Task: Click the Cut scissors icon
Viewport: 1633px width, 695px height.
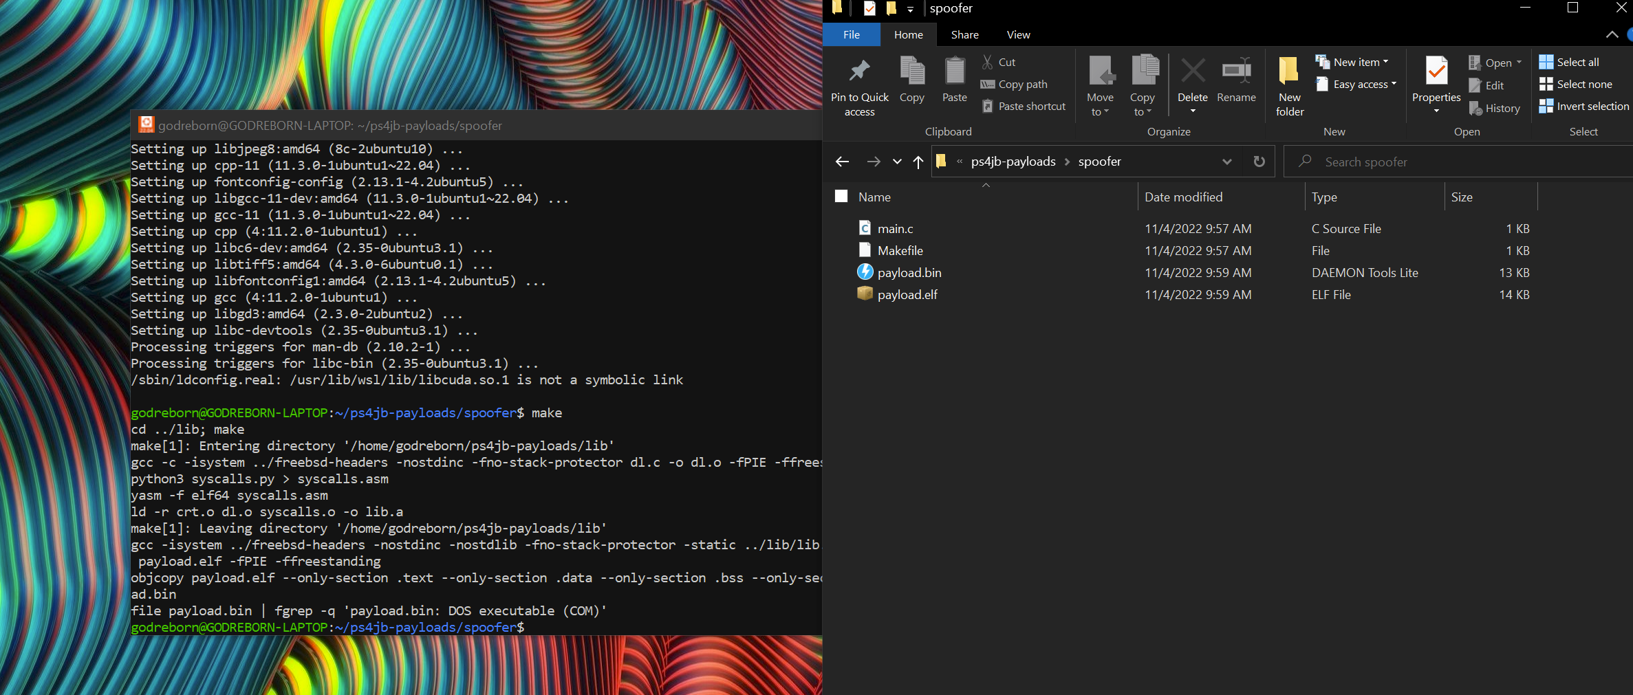Action: [988, 62]
